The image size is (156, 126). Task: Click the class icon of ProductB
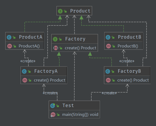108,37
